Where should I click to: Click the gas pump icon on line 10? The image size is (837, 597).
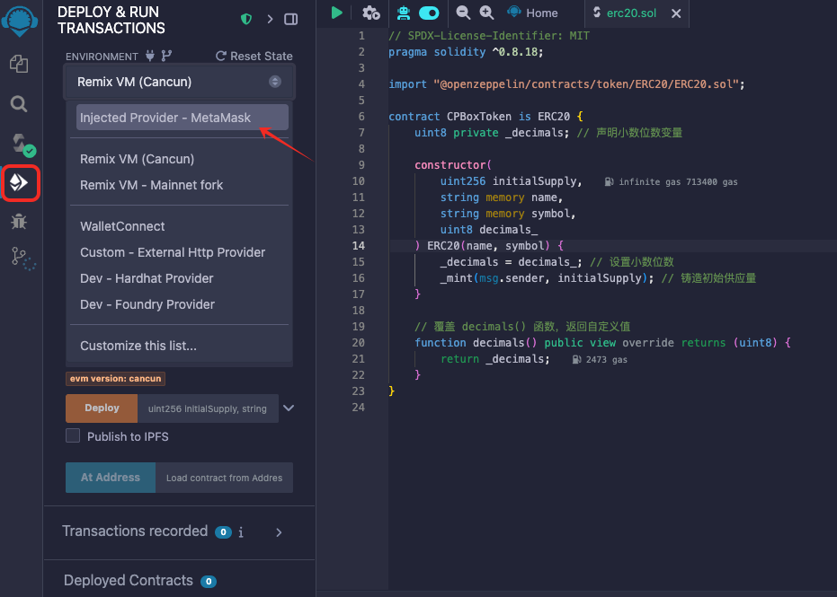pyautogui.click(x=609, y=181)
